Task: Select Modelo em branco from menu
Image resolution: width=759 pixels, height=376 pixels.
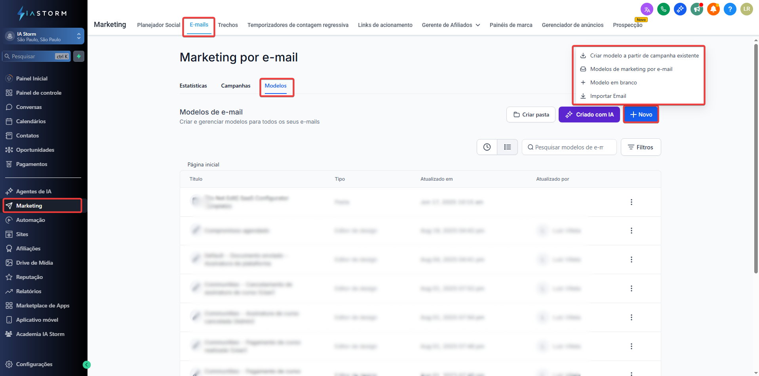Action: (613, 82)
